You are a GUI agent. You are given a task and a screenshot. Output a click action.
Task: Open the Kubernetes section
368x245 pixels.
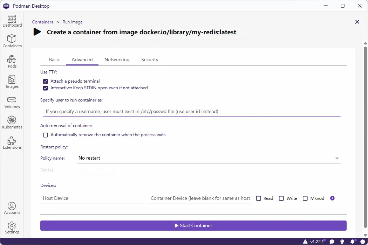12,122
